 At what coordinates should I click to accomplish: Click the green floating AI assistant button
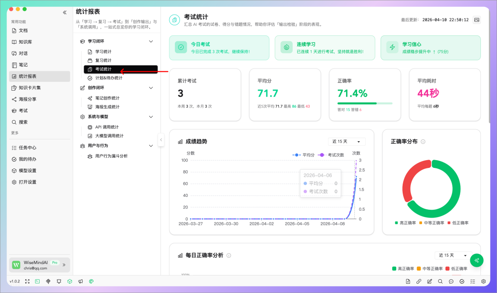pyautogui.click(x=476, y=260)
